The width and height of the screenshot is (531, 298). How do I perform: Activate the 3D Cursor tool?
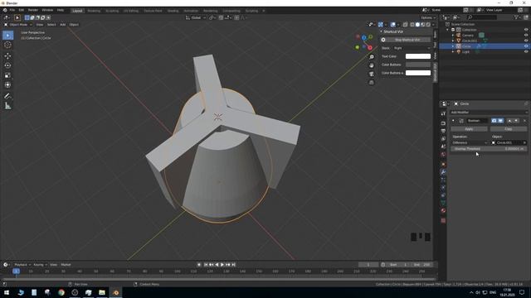7,45
